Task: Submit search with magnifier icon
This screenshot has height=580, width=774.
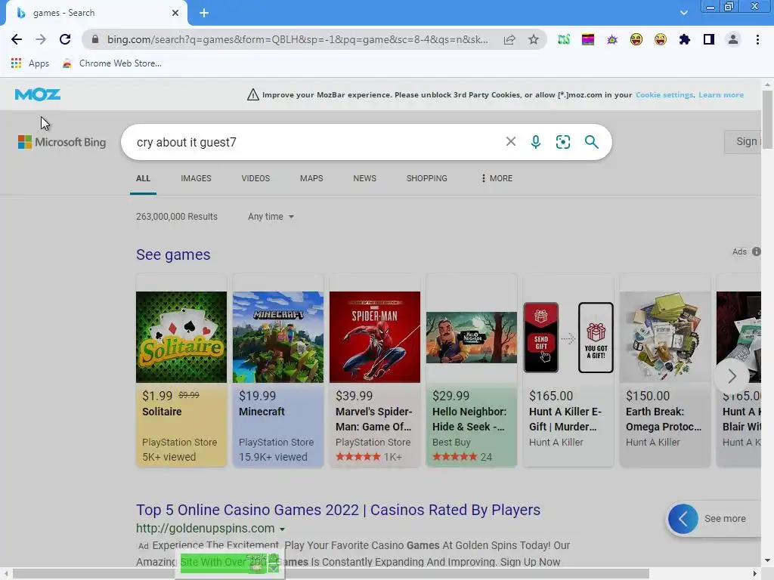Action: tap(591, 142)
